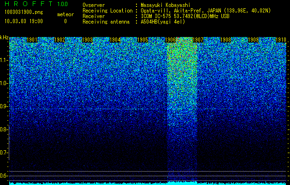Click the 1905 time marker
This screenshot has width=290, height=185.
(142, 40)
